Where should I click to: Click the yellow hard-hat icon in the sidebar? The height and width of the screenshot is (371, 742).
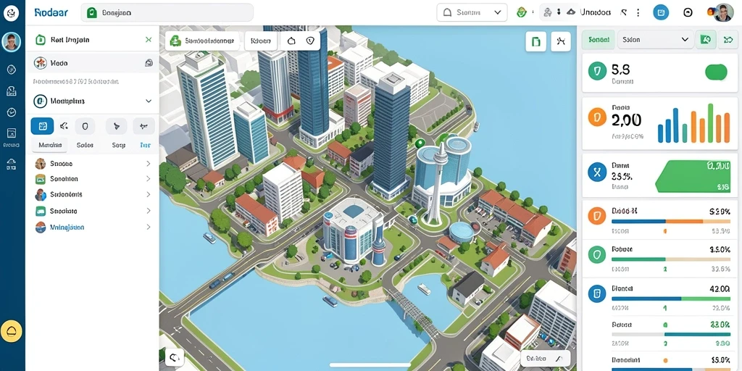pos(12,330)
